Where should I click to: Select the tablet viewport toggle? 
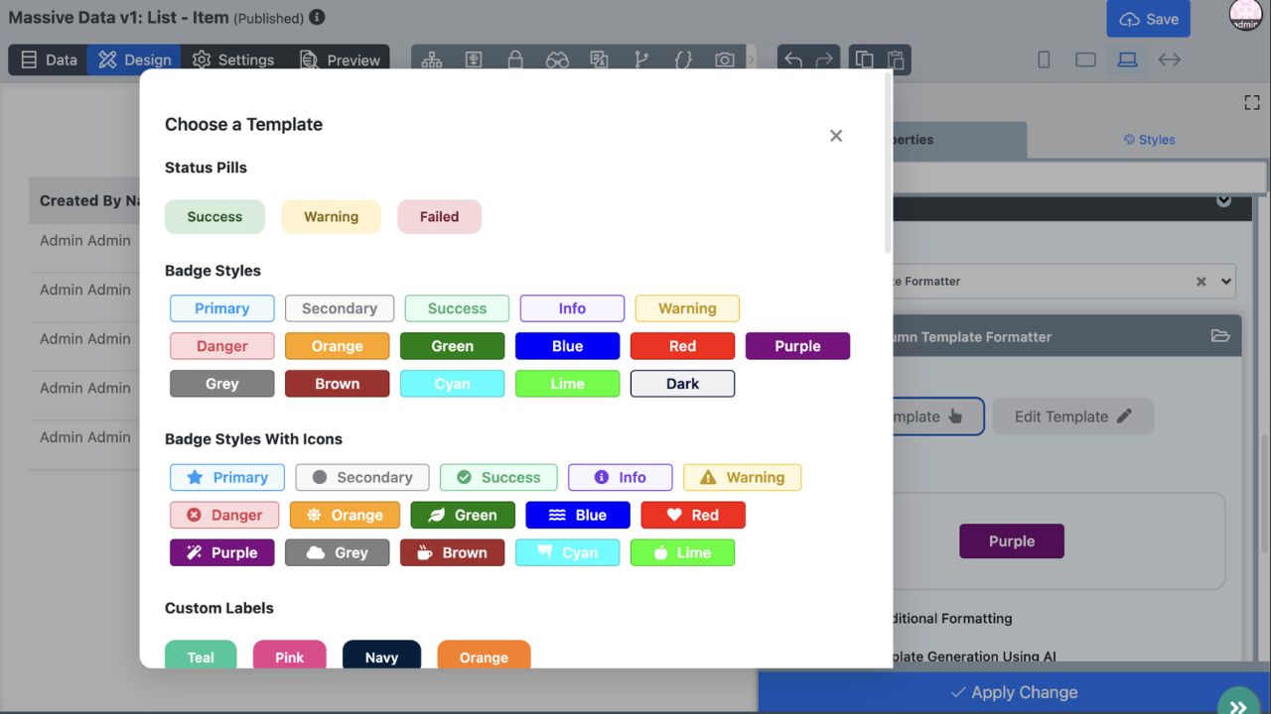tap(1085, 59)
